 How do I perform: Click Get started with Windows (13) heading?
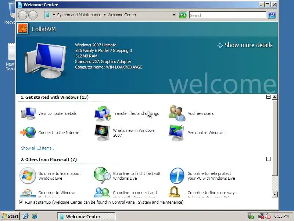54,97
